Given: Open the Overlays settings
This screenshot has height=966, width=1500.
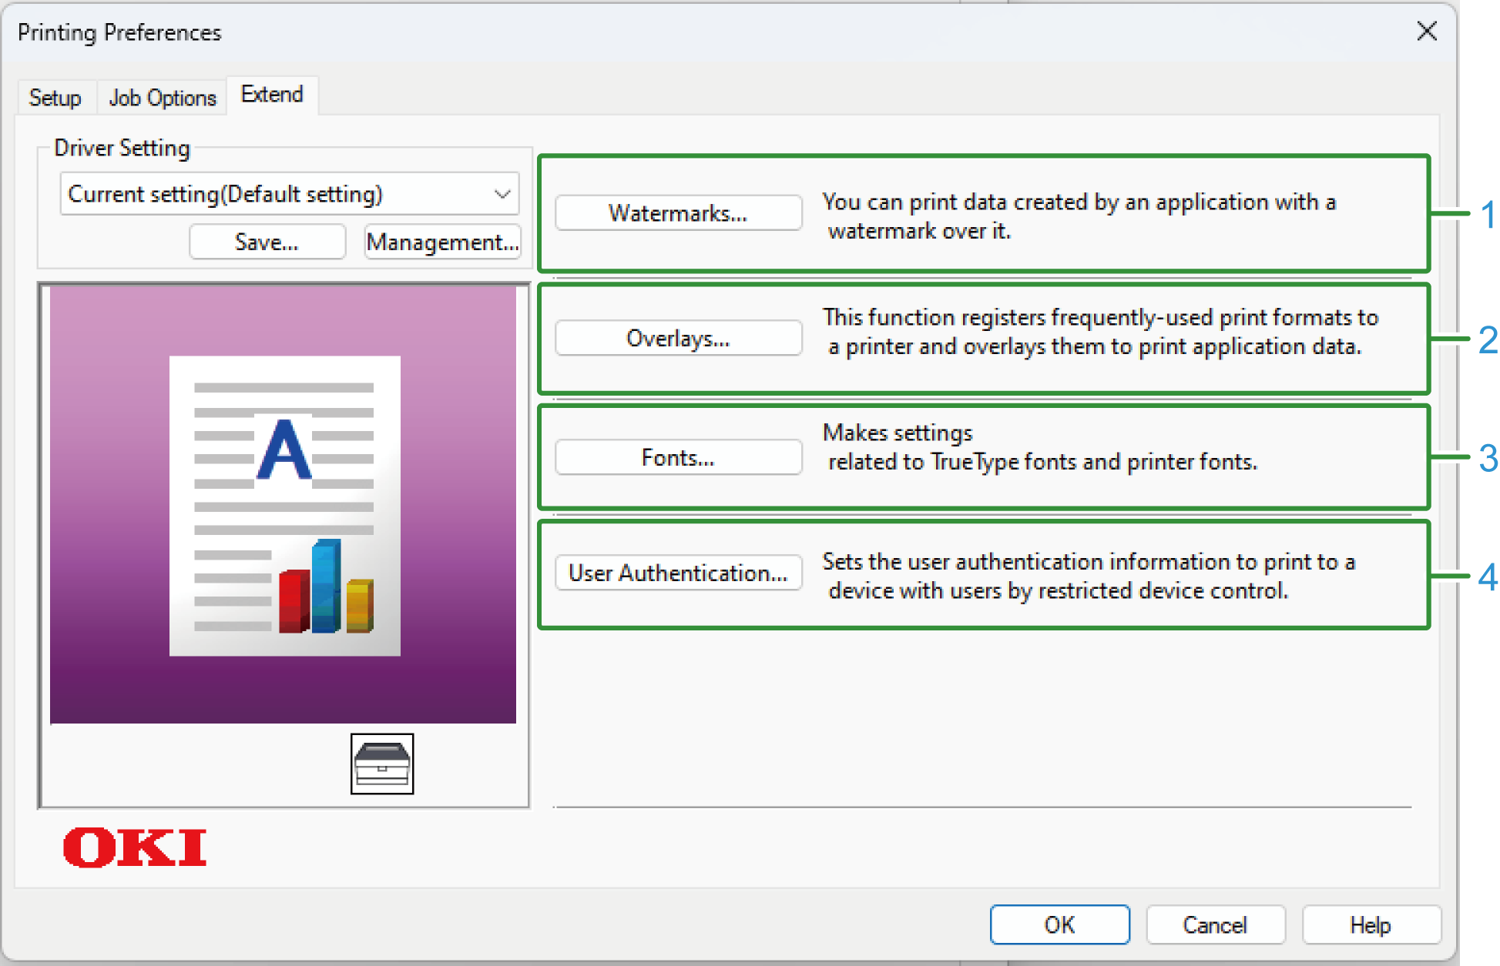Looking at the screenshot, I should [x=678, y=338].
